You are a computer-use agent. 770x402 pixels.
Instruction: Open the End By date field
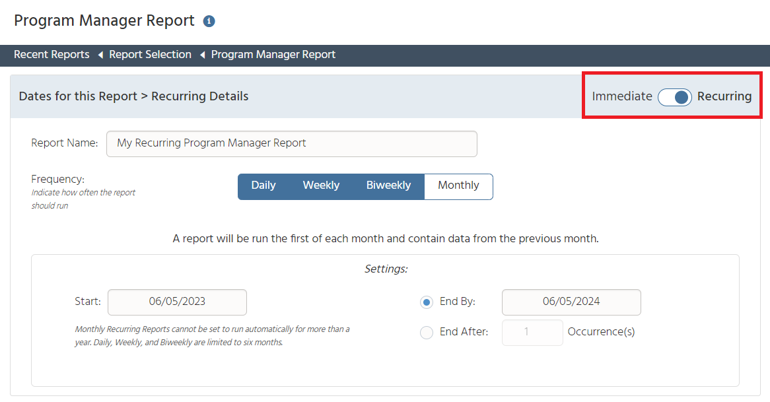click(571, 302)
